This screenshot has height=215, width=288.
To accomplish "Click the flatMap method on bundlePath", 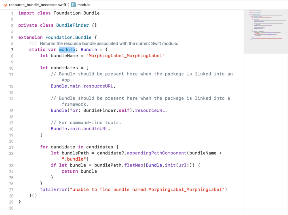I will coord(134,165).
